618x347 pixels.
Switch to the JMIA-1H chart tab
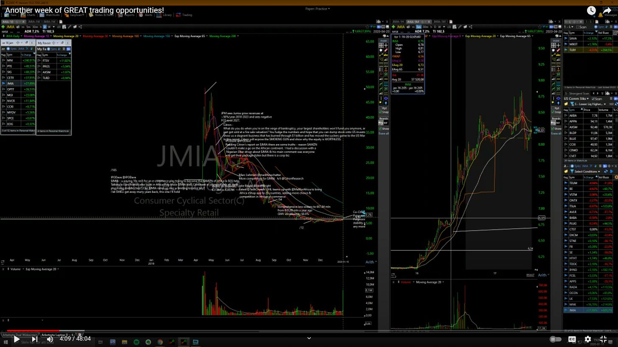[x=398, y=22]
